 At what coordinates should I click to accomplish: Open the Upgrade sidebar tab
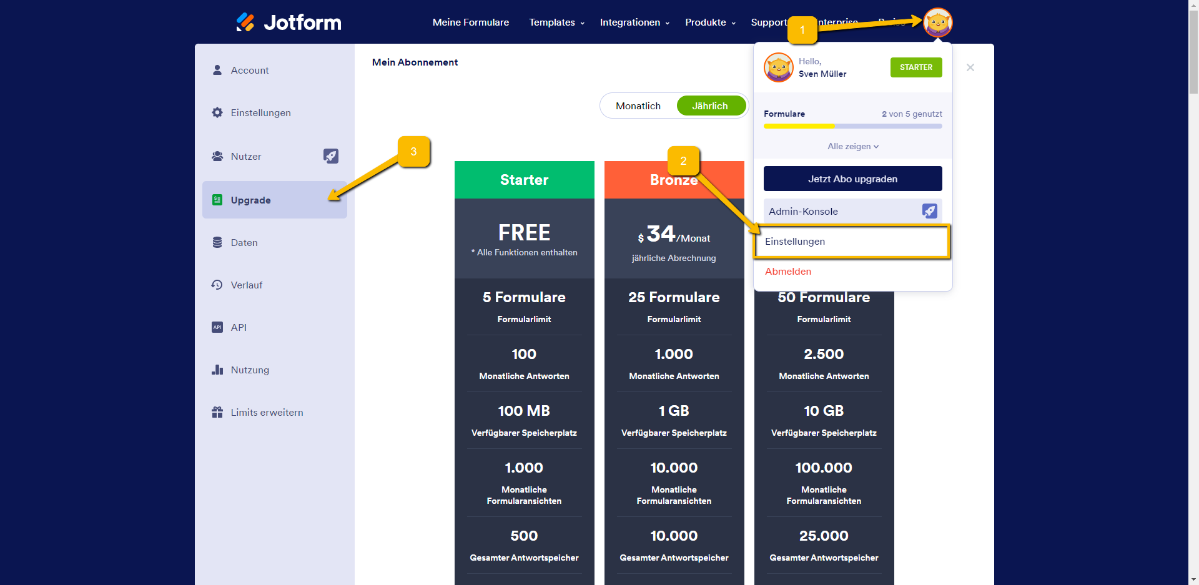click(275, 200)
